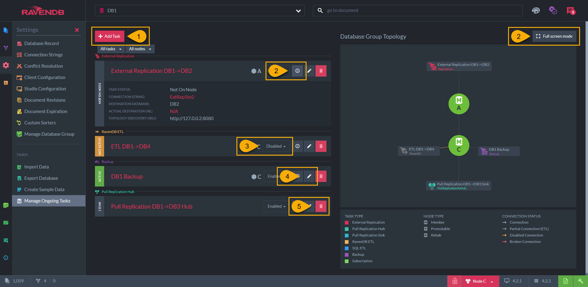Image resolution: width=588 pixels, height=287 pixels.
Task: Delete DB1 Backup task
Action: click(x=321, y=176)
